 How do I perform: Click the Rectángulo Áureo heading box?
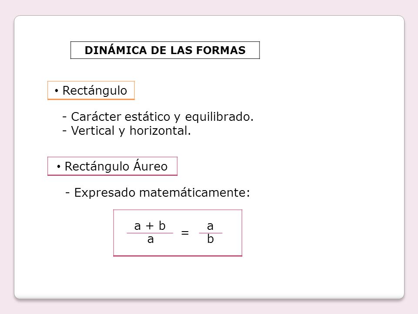112,166
